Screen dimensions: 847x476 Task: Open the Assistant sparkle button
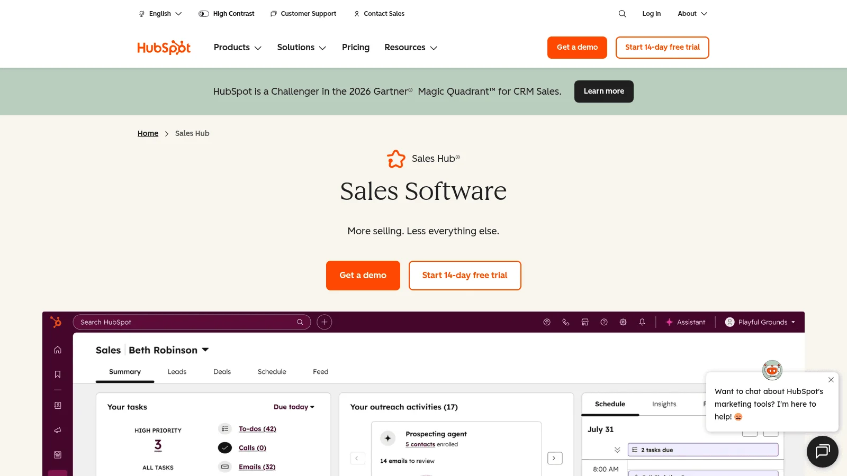[x=686, y=322]
